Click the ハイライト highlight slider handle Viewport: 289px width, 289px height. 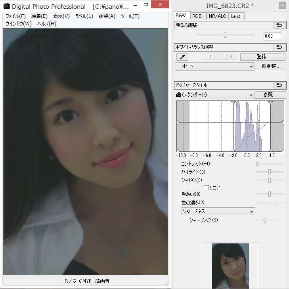270,172
